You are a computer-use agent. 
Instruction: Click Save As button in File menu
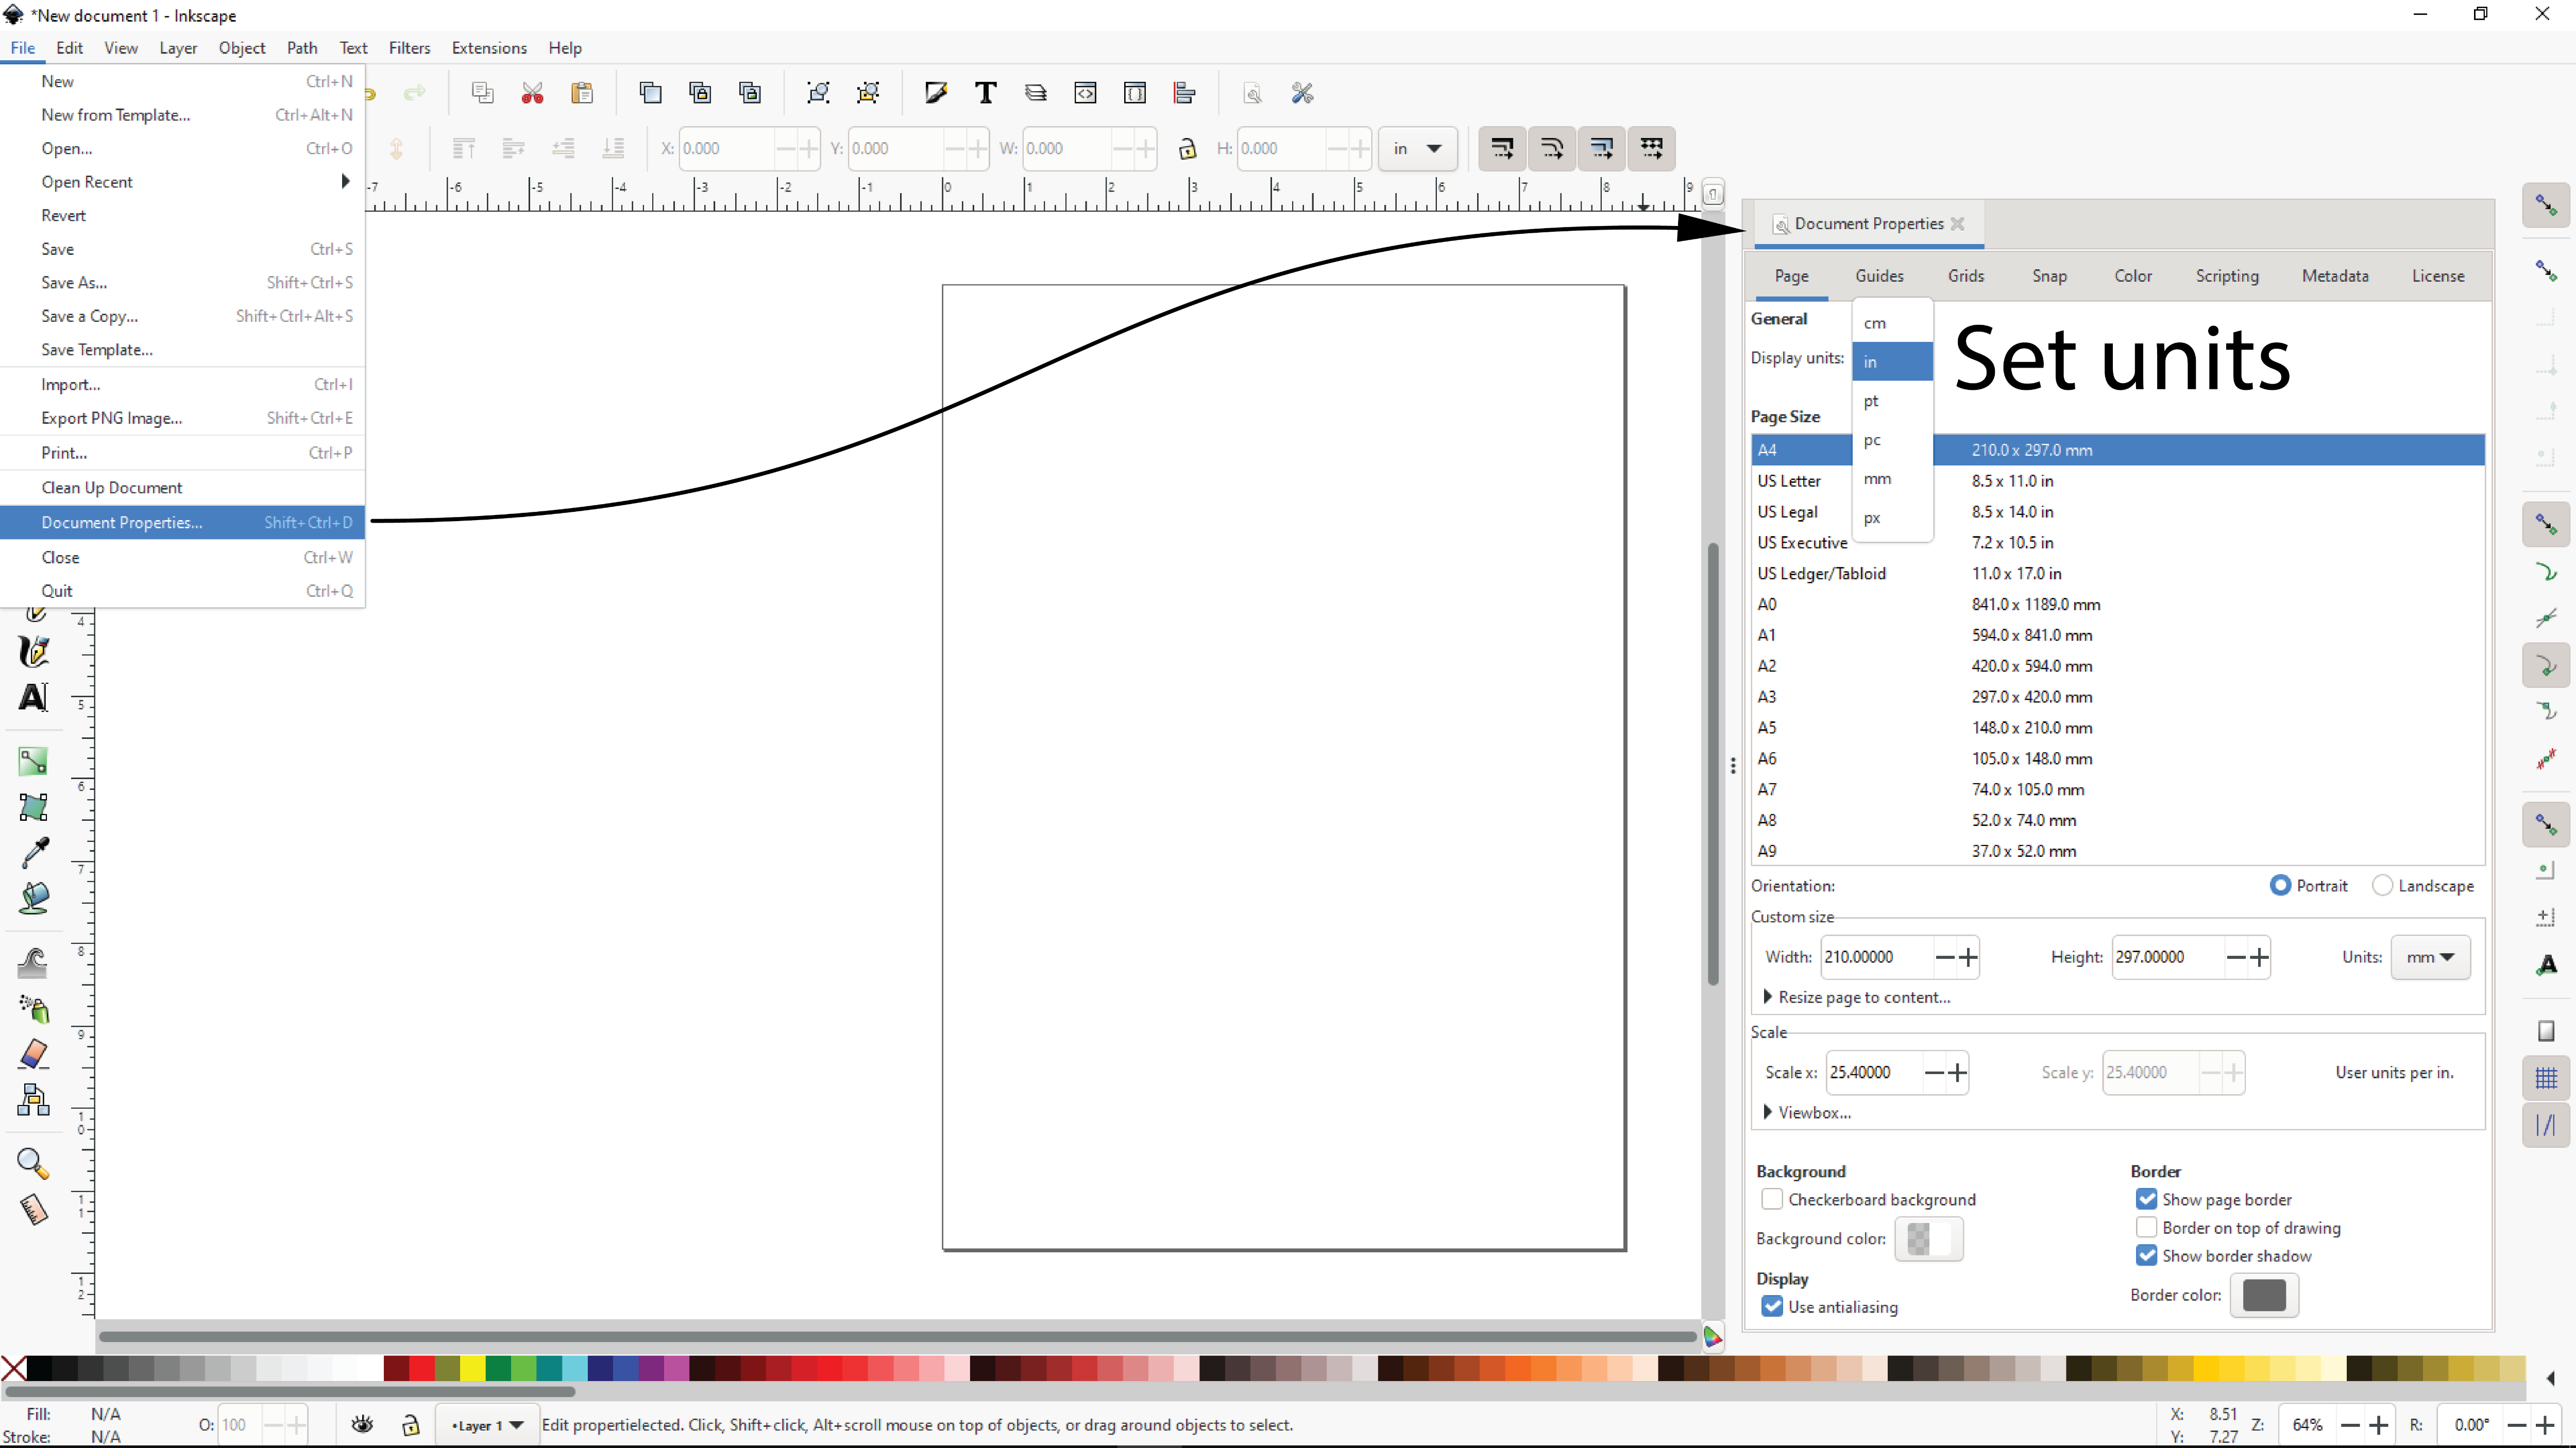(74, 281)
